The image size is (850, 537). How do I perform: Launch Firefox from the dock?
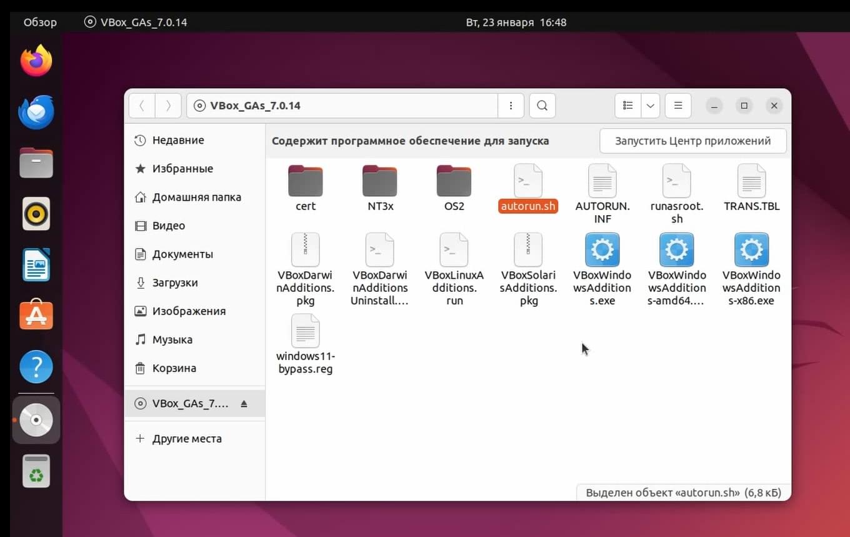pyautogui.click(x=36, y=61)
